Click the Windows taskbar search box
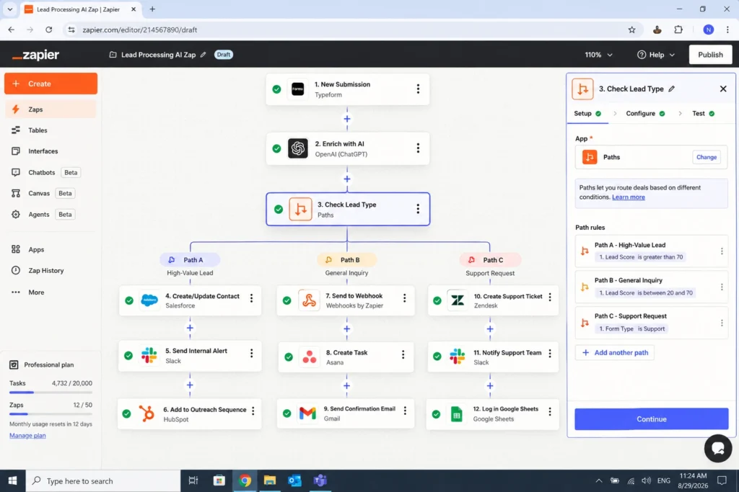The width and height of the screenshot is (739, 492). point(103,480)
